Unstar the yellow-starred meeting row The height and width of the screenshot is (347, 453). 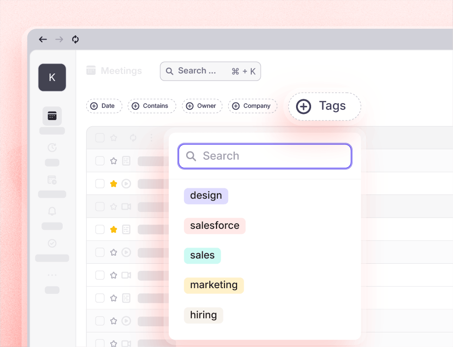pyautogui.click(x=113, y=184)
